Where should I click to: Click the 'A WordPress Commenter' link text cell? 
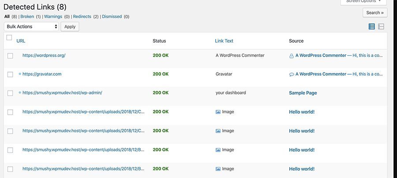[240, 55]
